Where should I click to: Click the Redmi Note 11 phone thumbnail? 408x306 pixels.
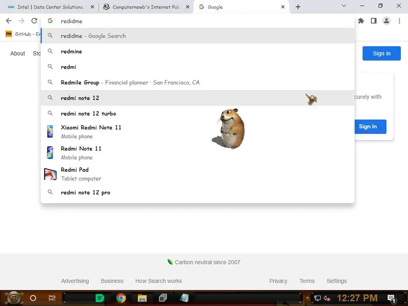(x=50, y=153)
